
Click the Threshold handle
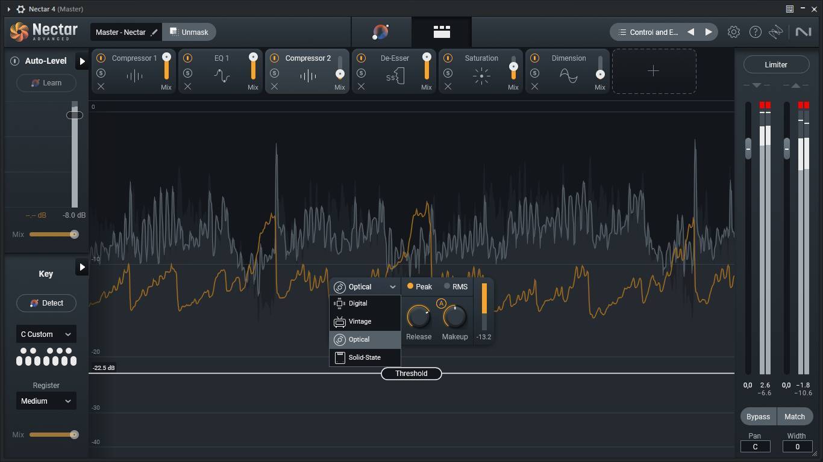tap(411, 374)
